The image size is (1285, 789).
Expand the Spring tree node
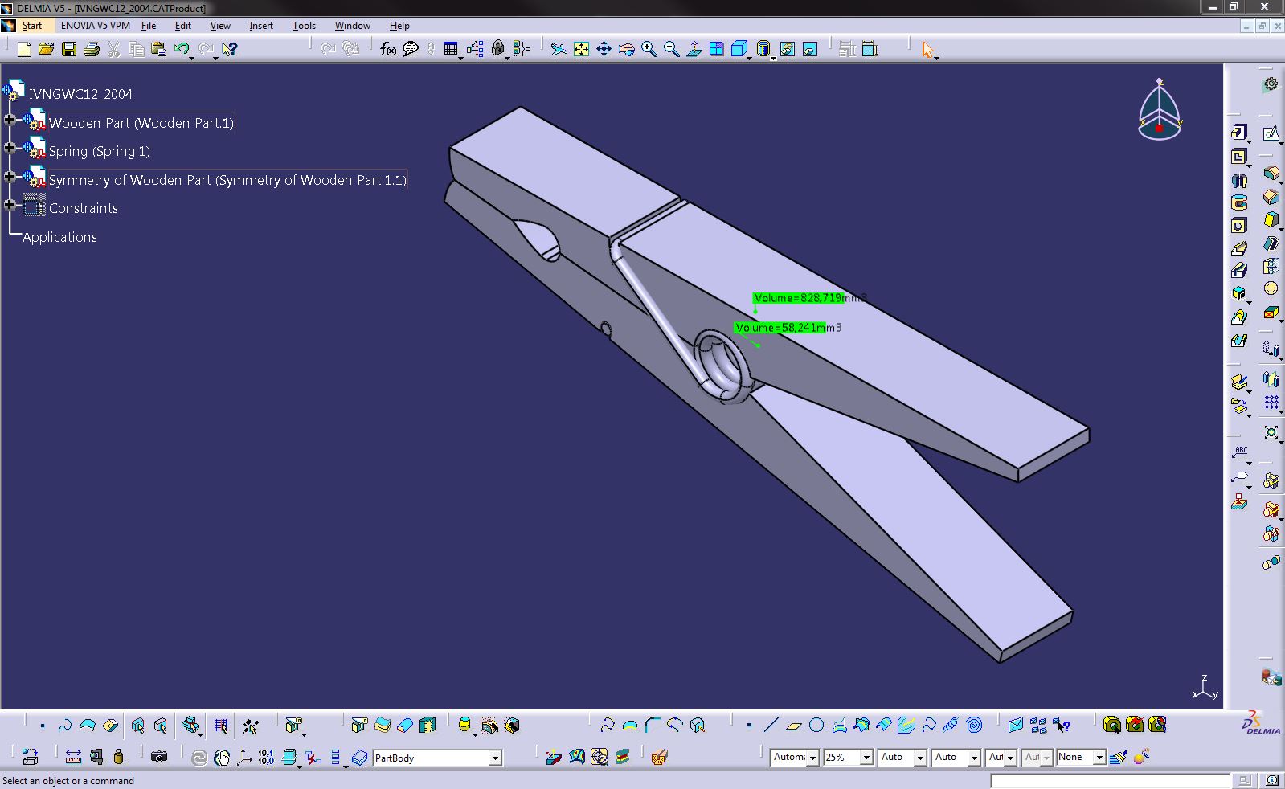pyautogui.click(x=10, y=148)
